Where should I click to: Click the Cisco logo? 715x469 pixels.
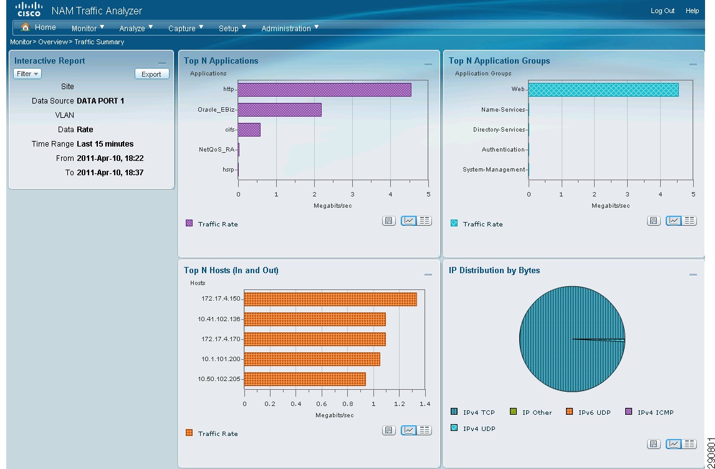pos(29,9)
